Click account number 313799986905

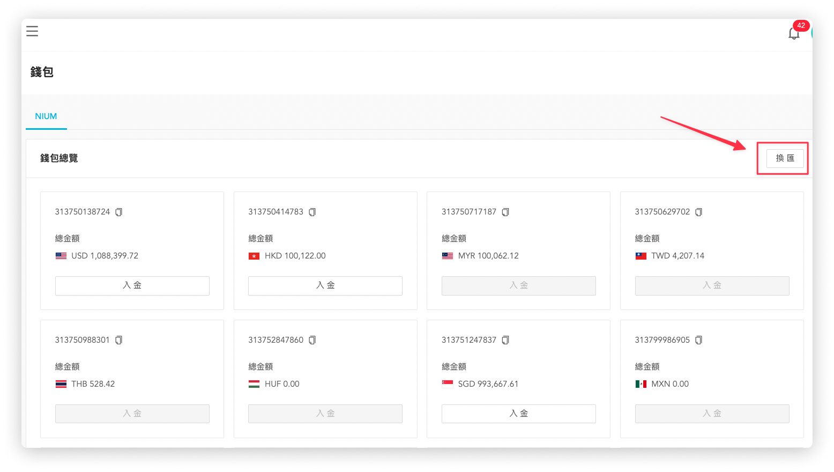pos(662,340)
